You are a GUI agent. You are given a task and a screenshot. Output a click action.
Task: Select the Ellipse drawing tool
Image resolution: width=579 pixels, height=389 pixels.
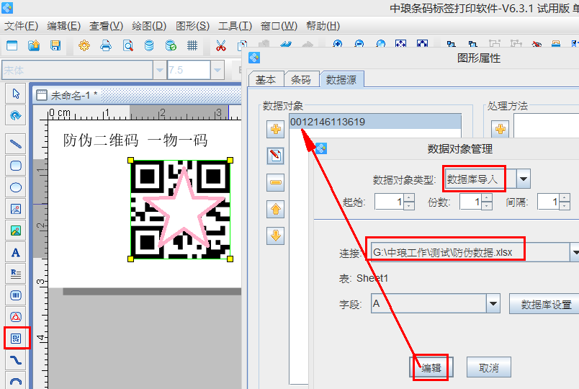16,187
